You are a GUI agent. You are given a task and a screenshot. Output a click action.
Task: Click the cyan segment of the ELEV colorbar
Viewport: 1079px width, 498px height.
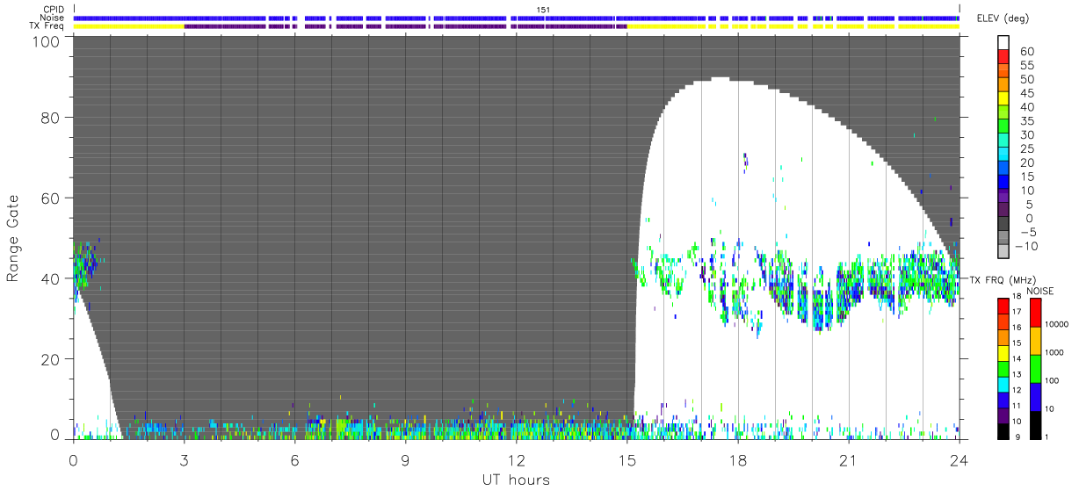coord(1003,154)
